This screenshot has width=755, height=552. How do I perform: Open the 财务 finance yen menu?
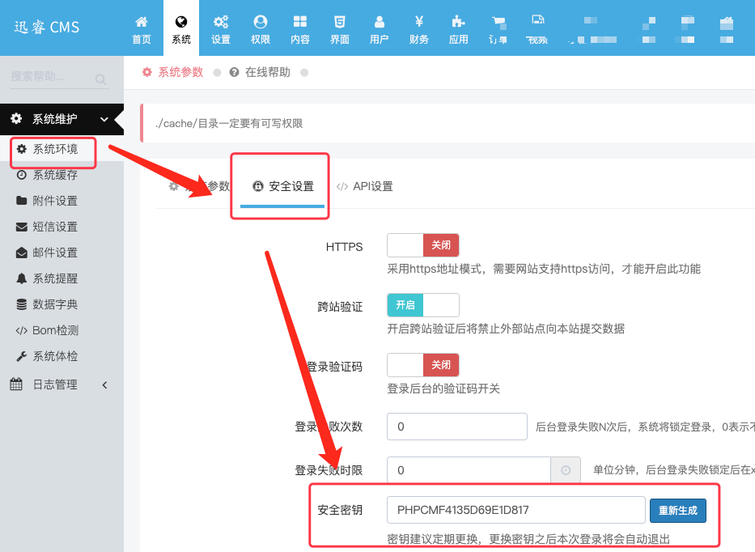coord(419,28)
